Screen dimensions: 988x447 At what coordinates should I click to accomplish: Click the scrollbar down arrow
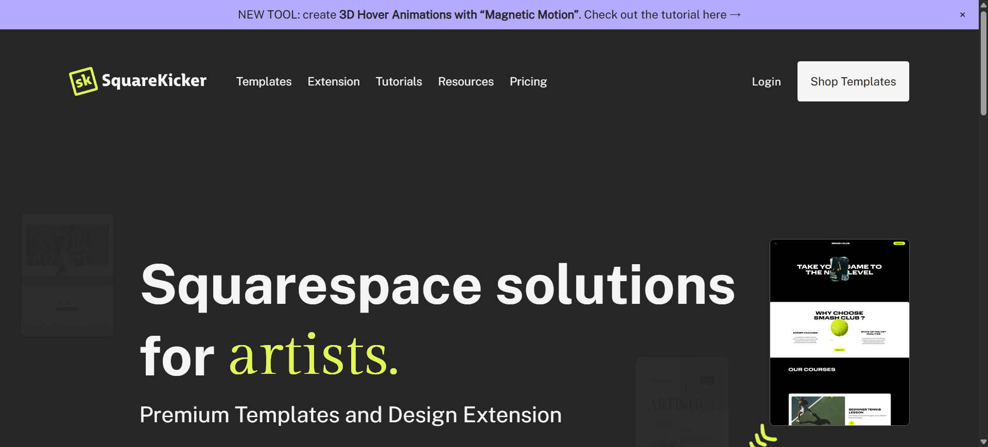point(983,442)
